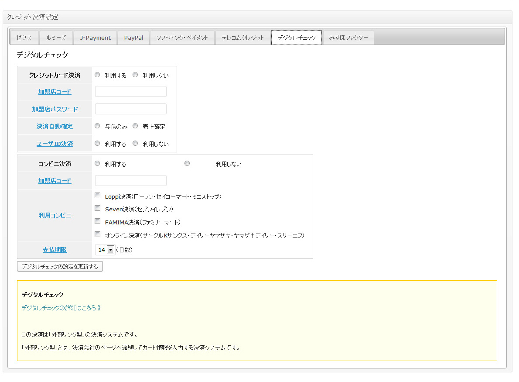Check the オンライン決済 checkbox

tap(98, 234)
